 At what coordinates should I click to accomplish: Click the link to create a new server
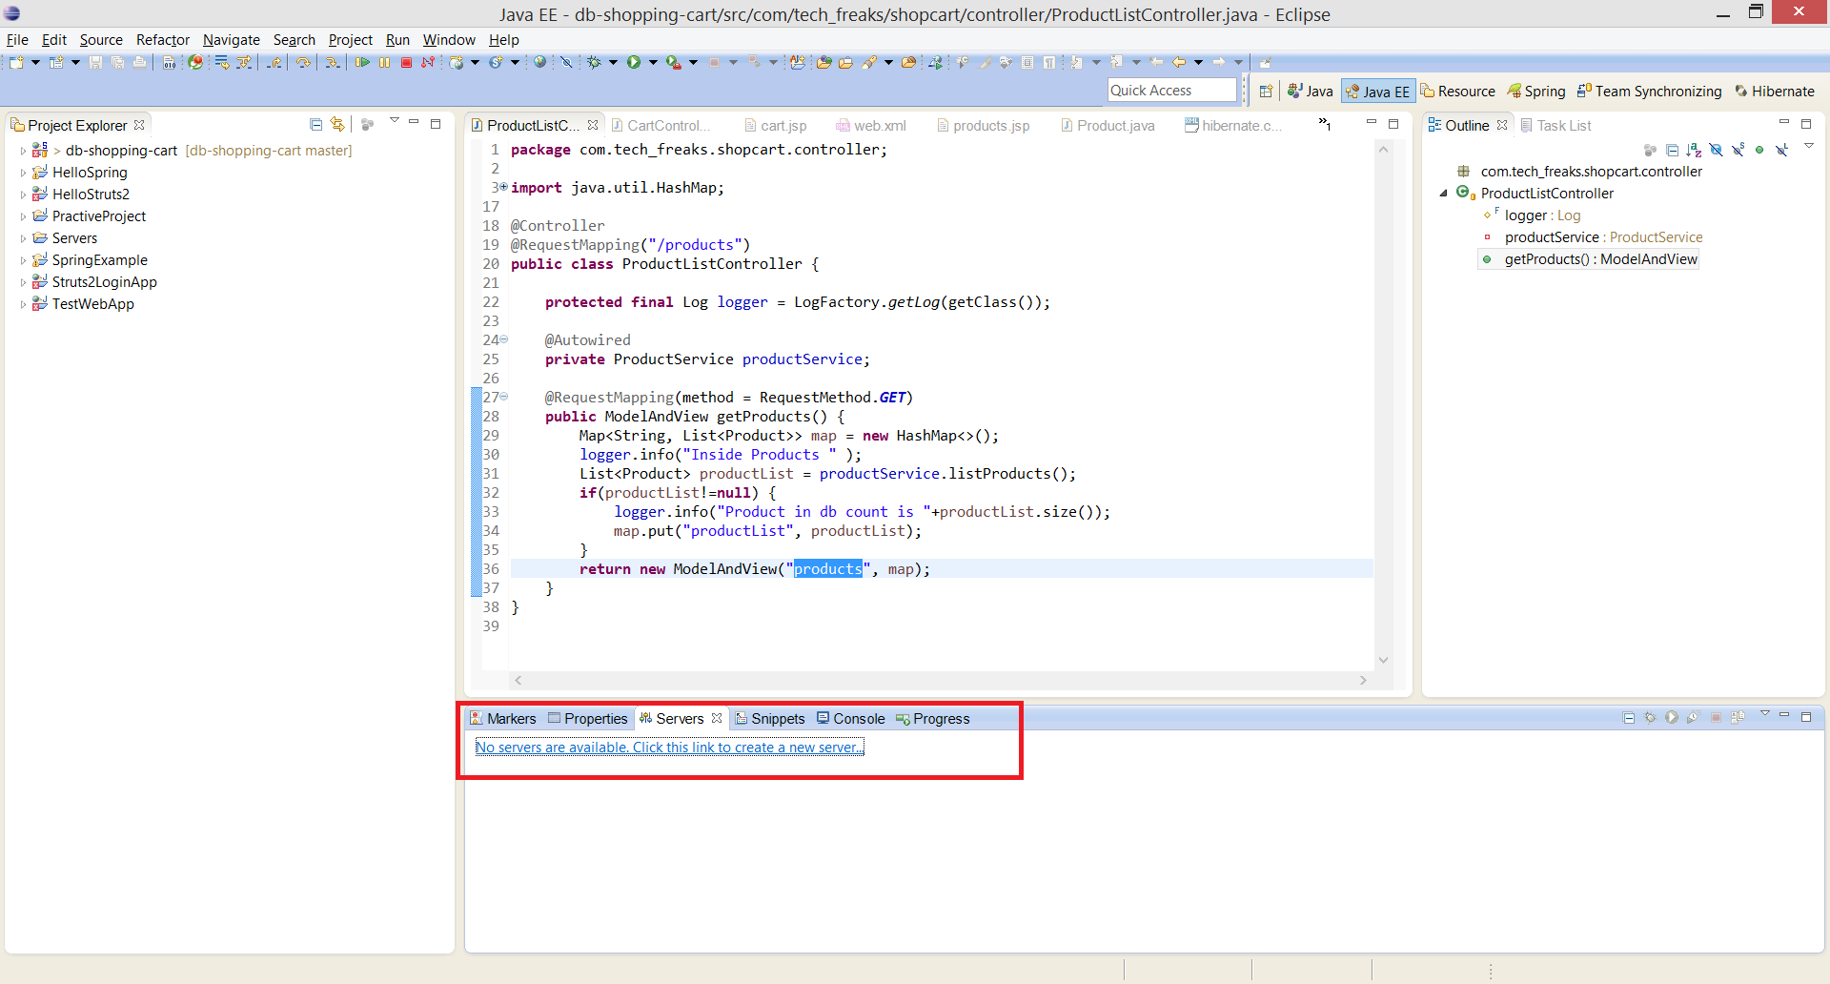click(x=669, y=747)
